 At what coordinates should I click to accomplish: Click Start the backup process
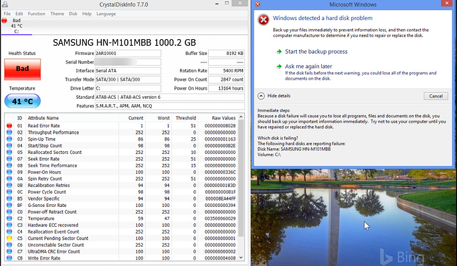point(316,52)
